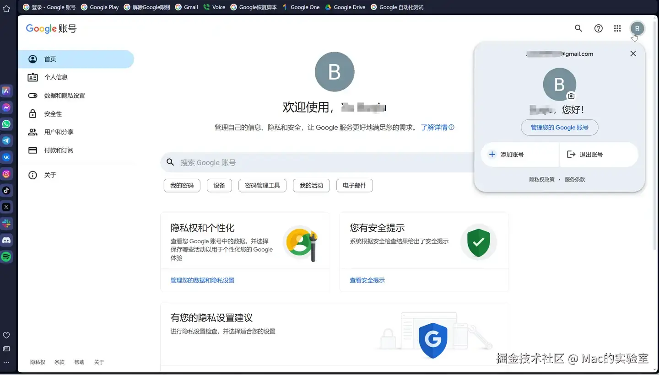This screenshot has width=659, height=375.
Task: Open 服务条款 link in popup
Action: (575, 180)
